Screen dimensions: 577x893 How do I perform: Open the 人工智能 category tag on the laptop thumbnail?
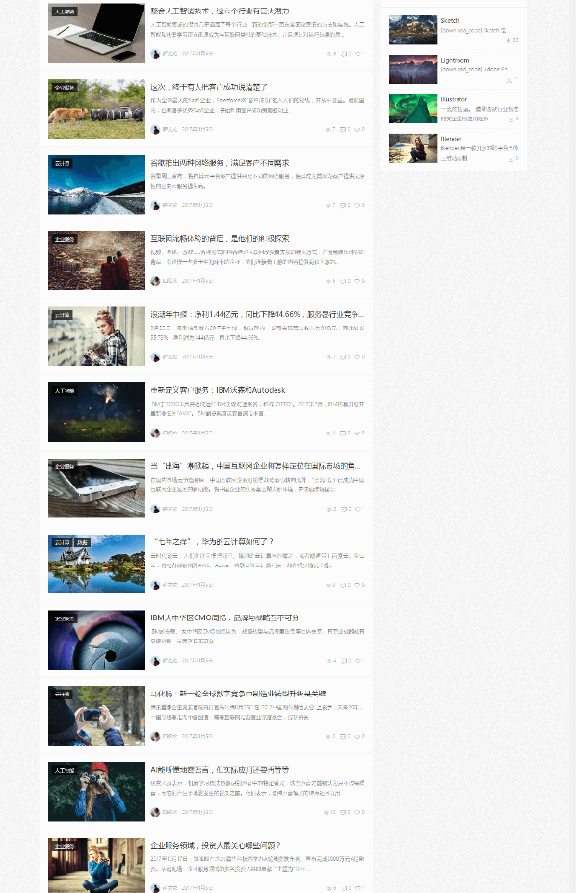tap(65, 12)
